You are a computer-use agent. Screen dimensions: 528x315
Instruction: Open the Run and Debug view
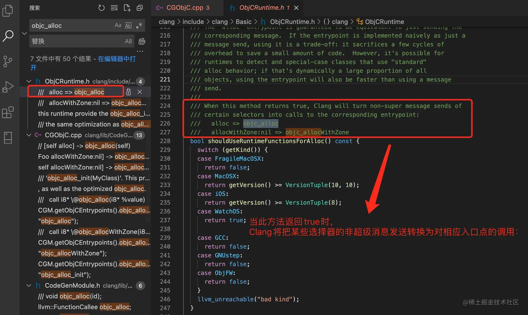pos(8,87)
